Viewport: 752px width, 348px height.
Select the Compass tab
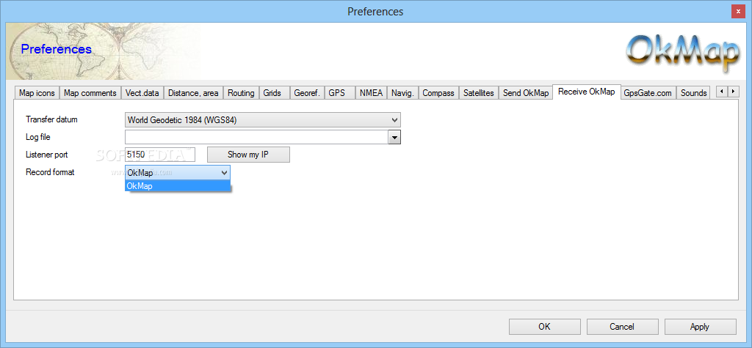pyautogui.click(x=438, y=93)
